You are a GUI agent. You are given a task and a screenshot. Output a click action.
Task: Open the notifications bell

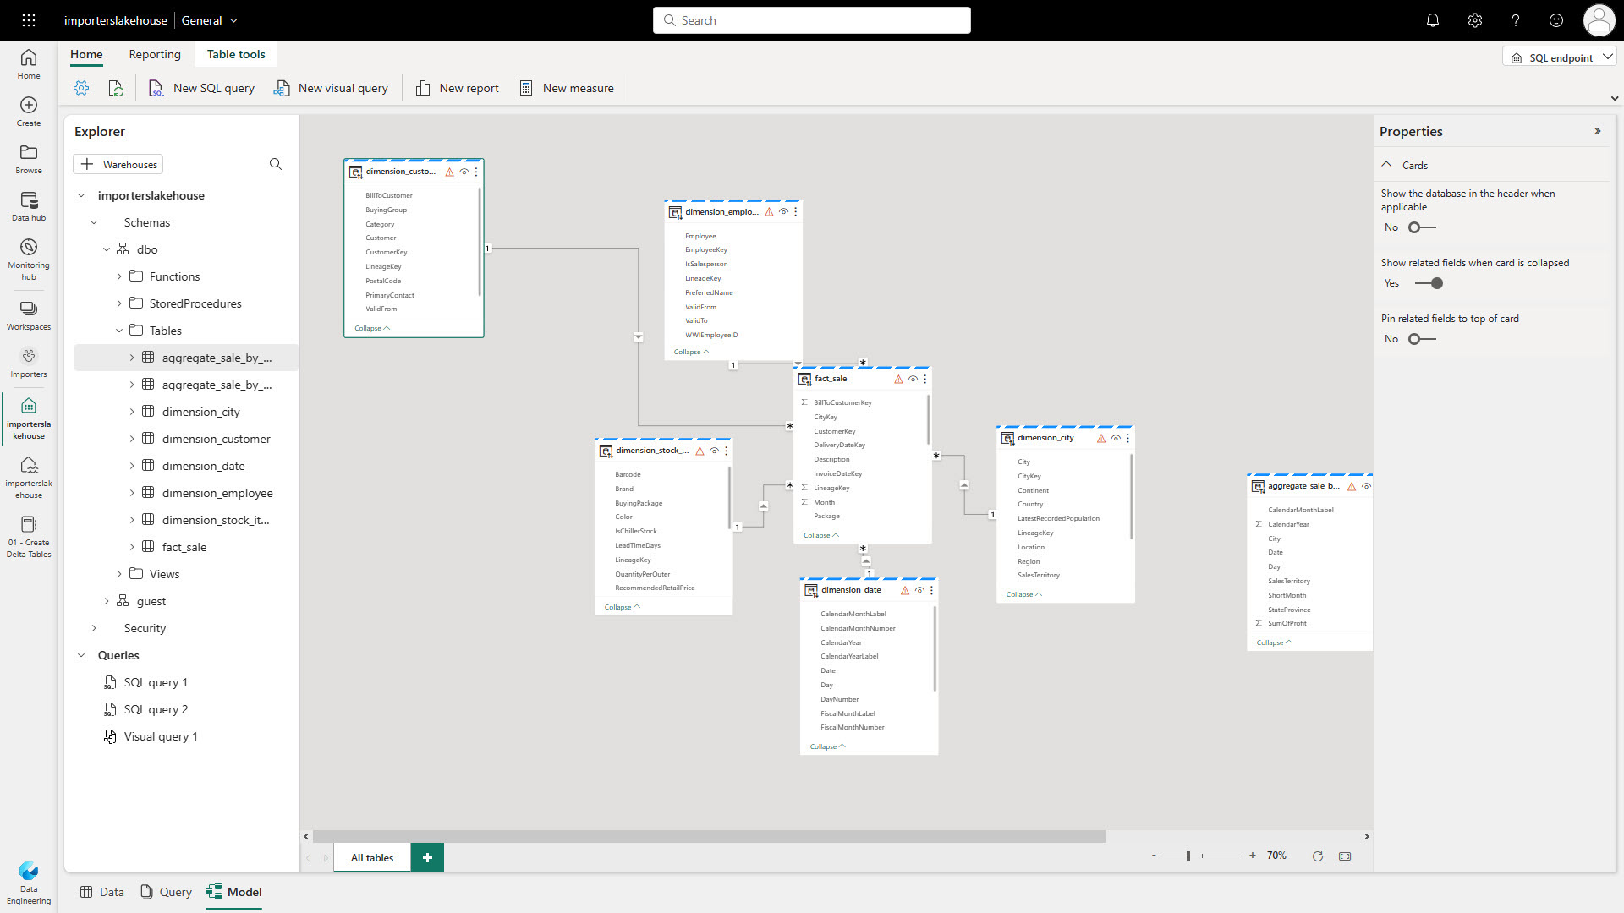click(1433, 20)
